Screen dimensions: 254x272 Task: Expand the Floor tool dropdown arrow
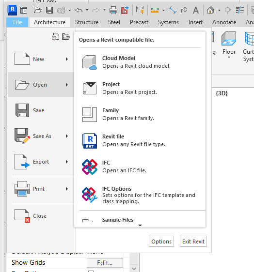[229, 58]
